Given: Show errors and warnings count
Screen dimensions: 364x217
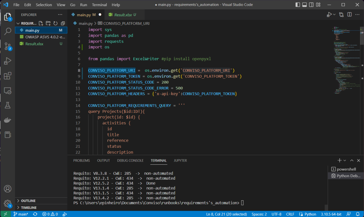Looking at the screenshot, I should click(50, 214).
